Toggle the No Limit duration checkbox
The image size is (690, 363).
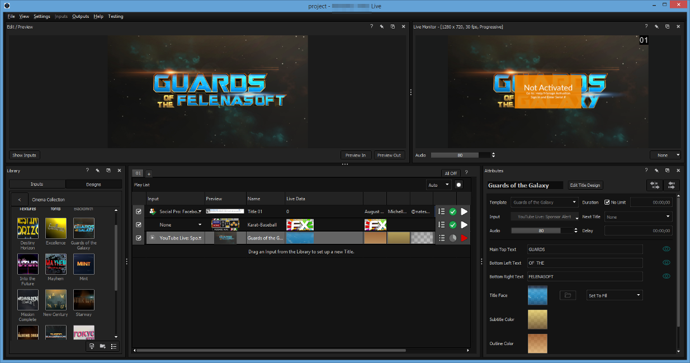click(x=607, y=202)
